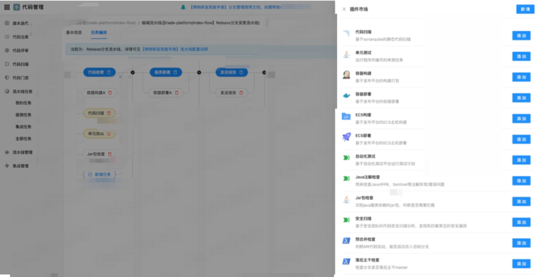Add the ECS构建 plugin via 添加
538x277 pixels.
tap(521, 119)
